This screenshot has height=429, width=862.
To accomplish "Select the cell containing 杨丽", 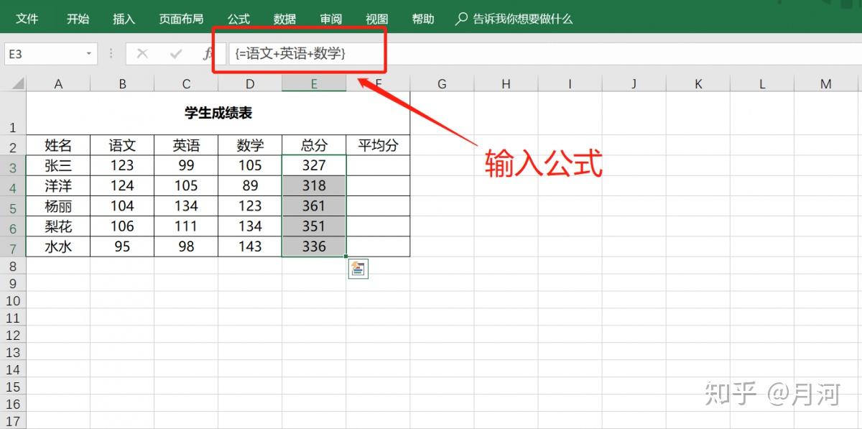I will pos(58,206).
